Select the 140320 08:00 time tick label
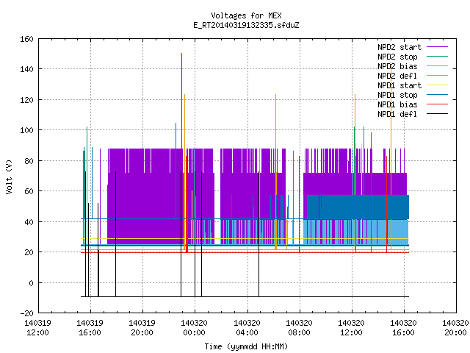 tap(299, 328)
